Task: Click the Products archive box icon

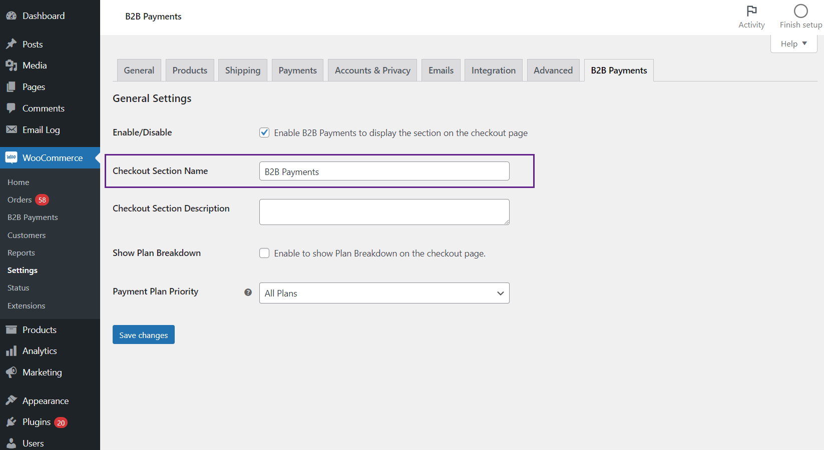Action: (x=11, y=329)
